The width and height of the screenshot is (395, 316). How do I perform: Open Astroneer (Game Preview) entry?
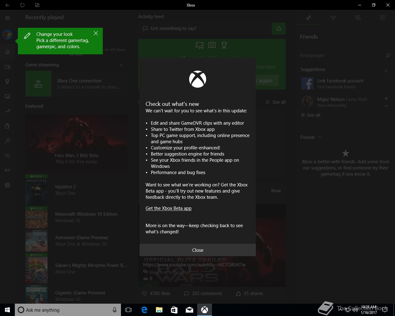coord(76,241)
